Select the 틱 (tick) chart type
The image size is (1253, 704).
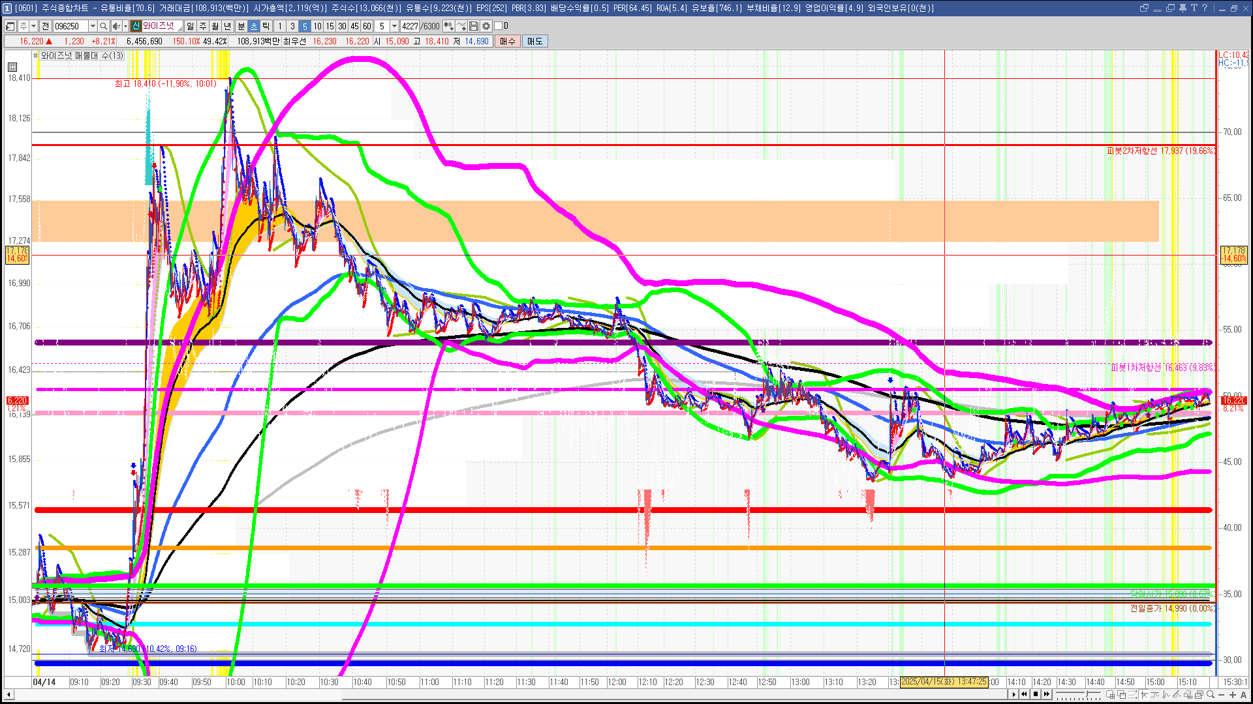266,26
